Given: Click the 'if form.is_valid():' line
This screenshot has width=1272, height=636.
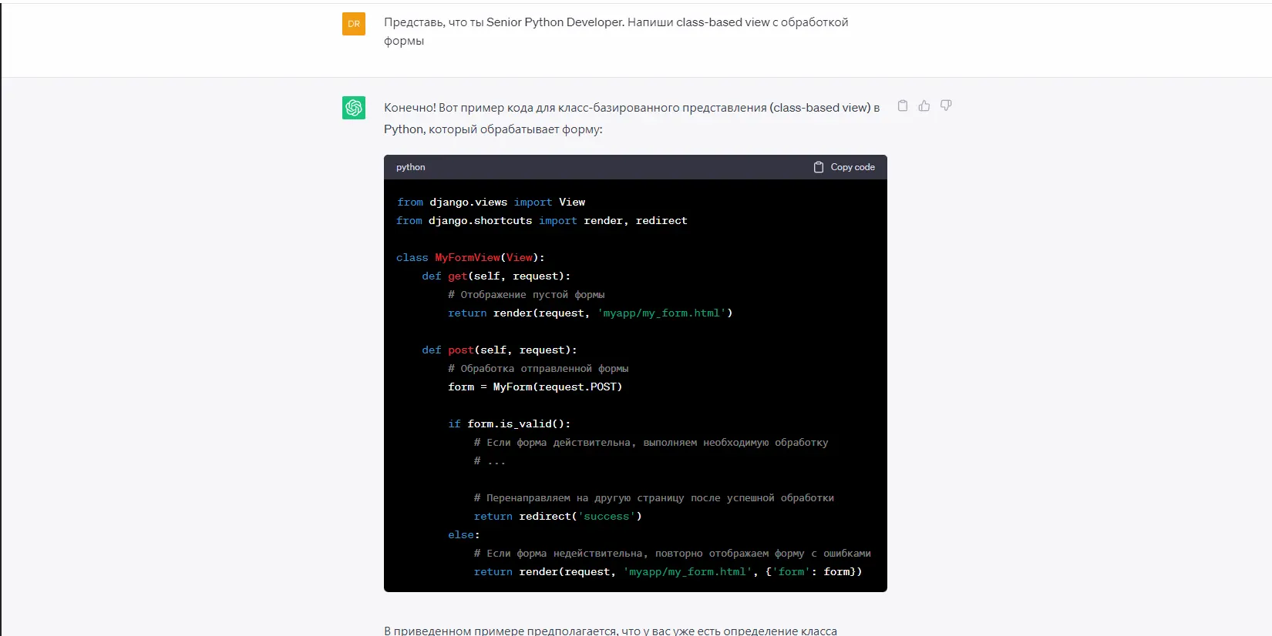Looking at the screenshot, I should coord(509,424).
